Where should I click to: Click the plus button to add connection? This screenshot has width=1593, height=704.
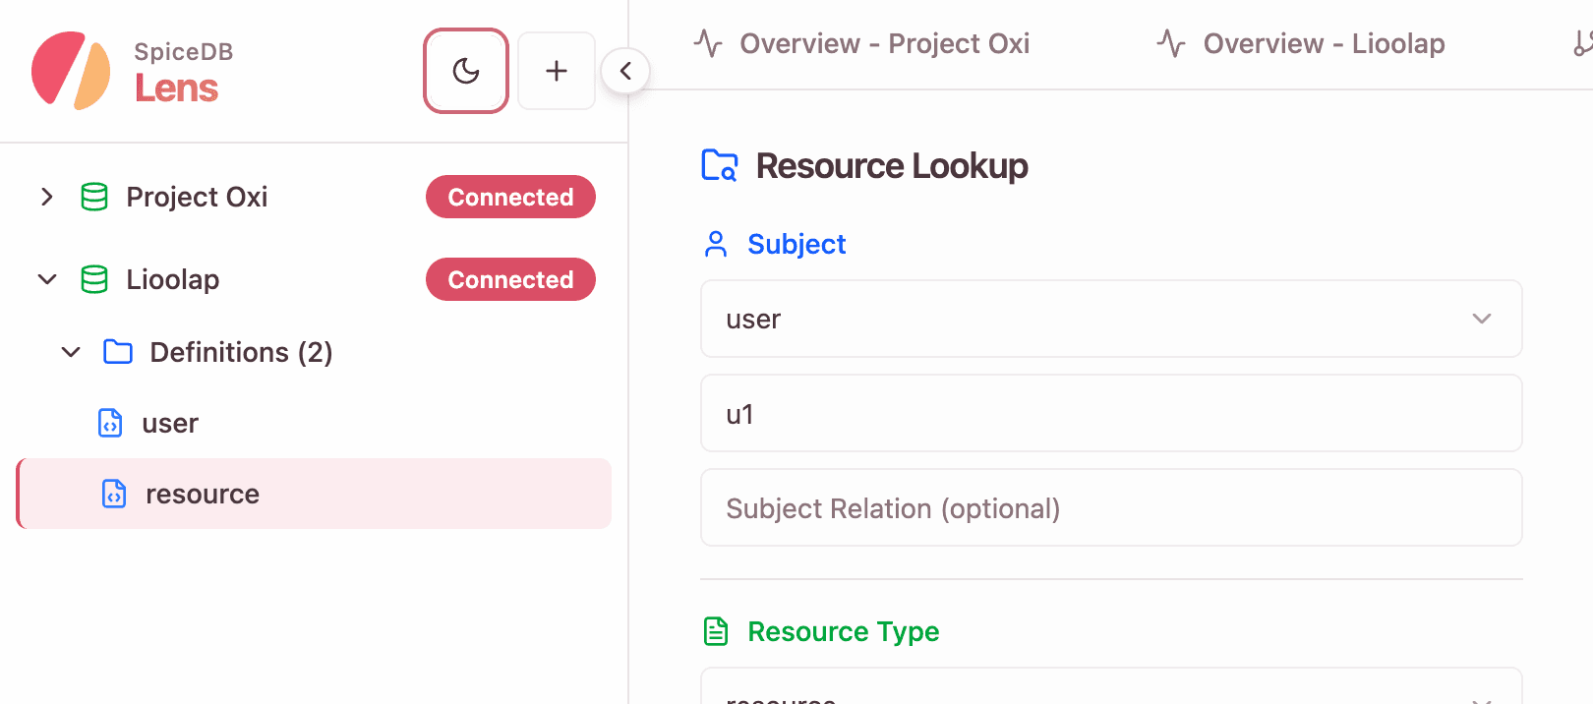557,71
